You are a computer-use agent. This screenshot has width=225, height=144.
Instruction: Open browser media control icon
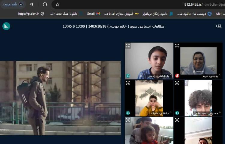31,4
